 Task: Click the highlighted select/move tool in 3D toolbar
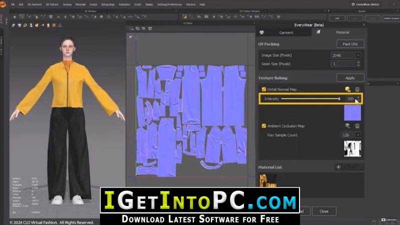tap(21, 17)
